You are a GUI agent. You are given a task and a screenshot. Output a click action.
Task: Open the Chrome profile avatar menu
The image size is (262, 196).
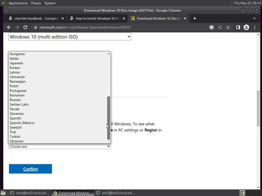(246, 27)
